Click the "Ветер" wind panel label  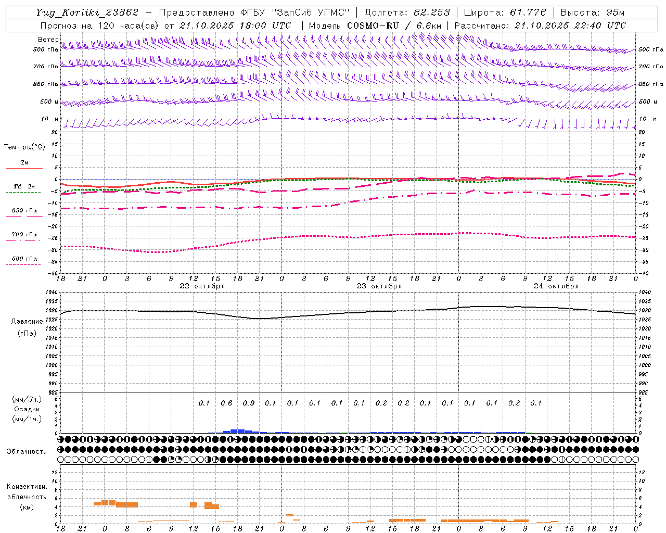(x=48, y=40)
